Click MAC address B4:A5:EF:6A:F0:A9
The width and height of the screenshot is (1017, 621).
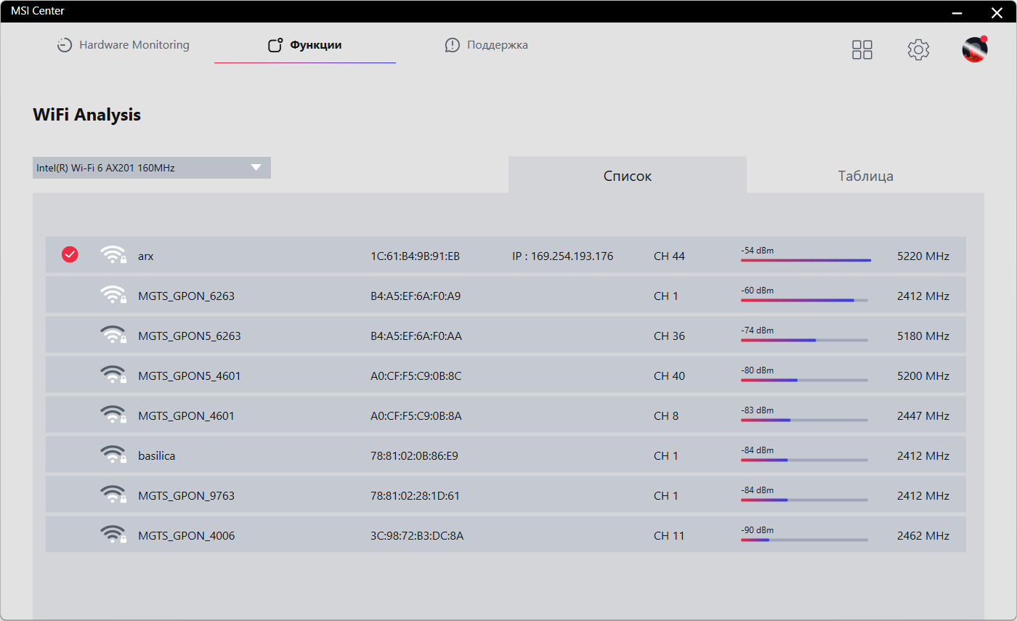[416, 296]
